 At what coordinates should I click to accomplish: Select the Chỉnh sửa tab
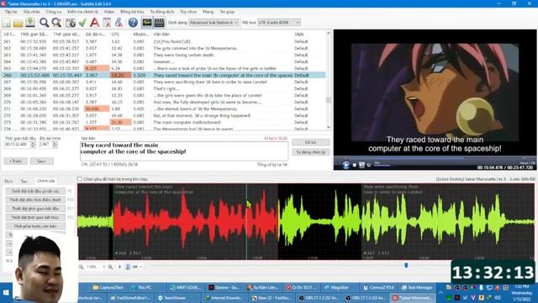tap(45, 181)
